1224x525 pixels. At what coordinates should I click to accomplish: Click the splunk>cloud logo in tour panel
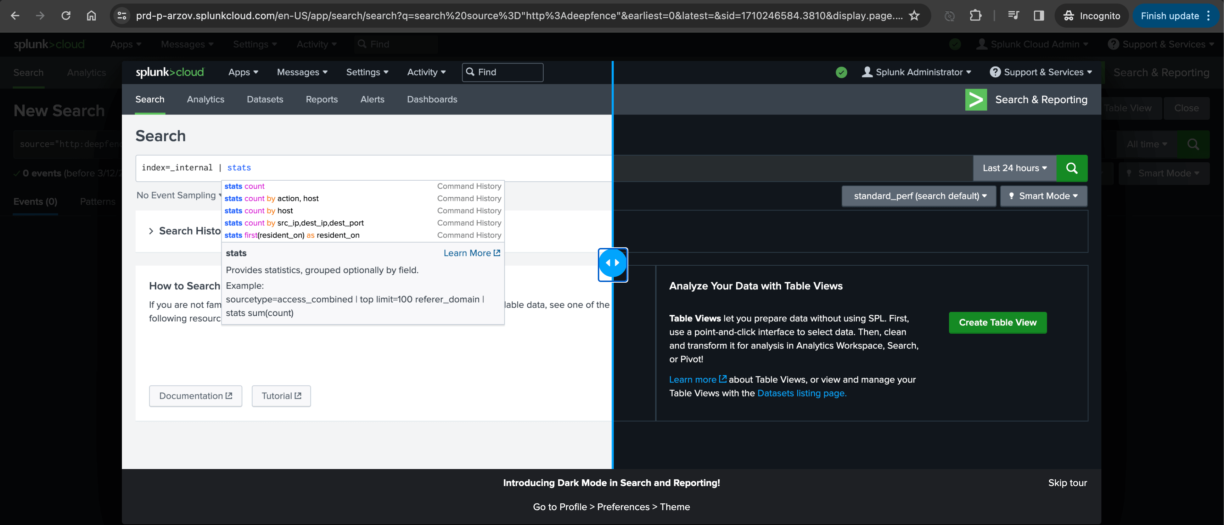point(170,72)
